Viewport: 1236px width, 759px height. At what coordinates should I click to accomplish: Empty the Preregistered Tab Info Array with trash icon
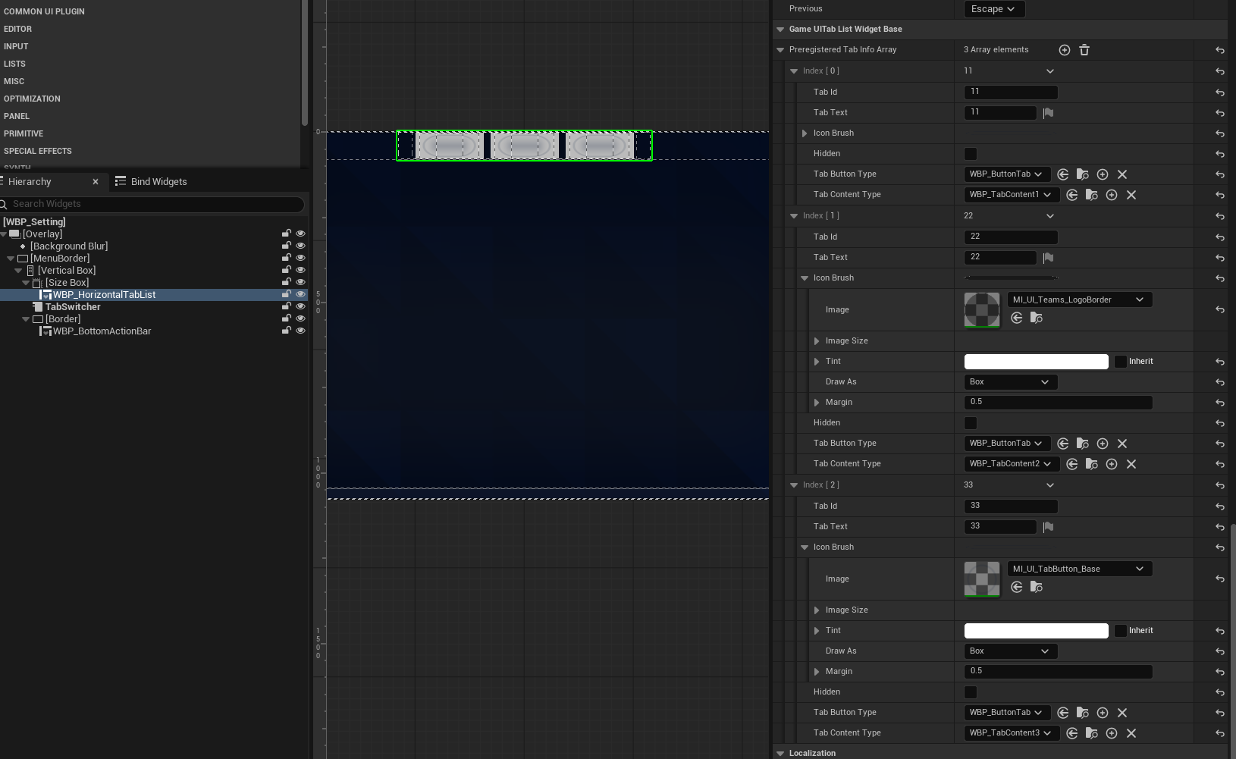tap(1084, 50)
